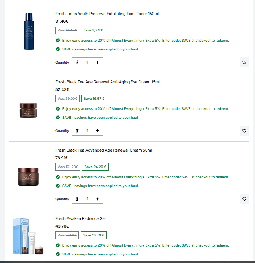Click the Save 9,94 € badge
255x263 pixels.
click(x=93, y=30)
